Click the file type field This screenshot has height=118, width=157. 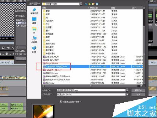click(91, 95)
